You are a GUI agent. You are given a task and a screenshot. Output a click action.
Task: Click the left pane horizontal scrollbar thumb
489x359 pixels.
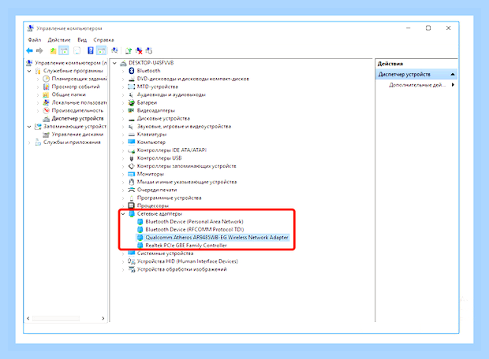56,318
